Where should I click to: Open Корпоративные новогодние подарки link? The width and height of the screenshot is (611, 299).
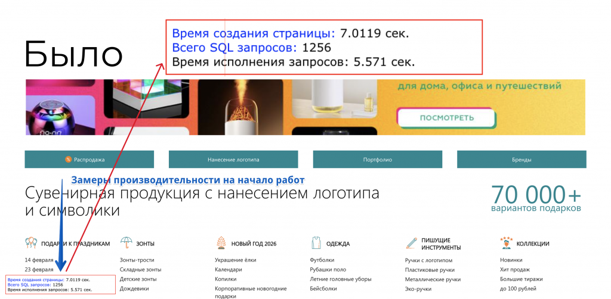click(x=251, y=292)
